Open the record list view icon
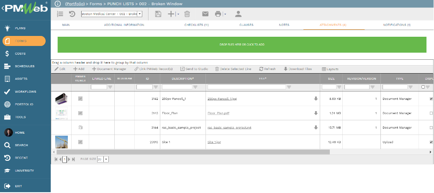This screenshot has width=434, height=193. [x=60, y=14]
